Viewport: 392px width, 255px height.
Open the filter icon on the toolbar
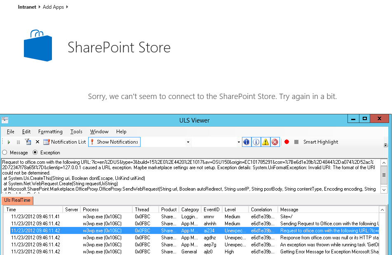(27, 142)
